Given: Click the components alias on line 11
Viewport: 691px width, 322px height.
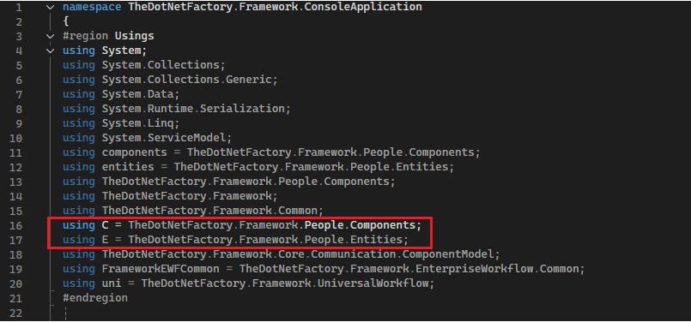Looking at the screenshot, I should [135, 152].
